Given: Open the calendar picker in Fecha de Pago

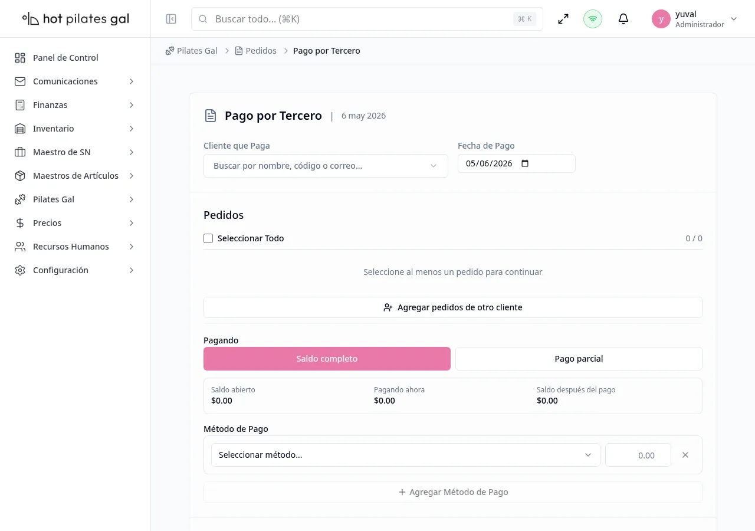Looking at the screenshot, I should 526,163.
